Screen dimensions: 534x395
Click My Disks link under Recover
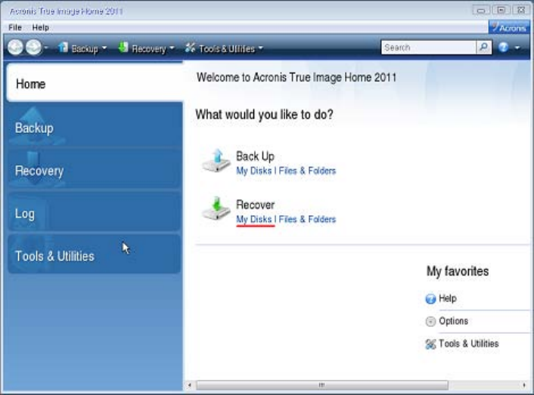coord(254,219)
